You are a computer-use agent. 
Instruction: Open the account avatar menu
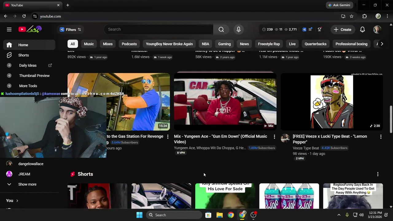pos(377,29)
